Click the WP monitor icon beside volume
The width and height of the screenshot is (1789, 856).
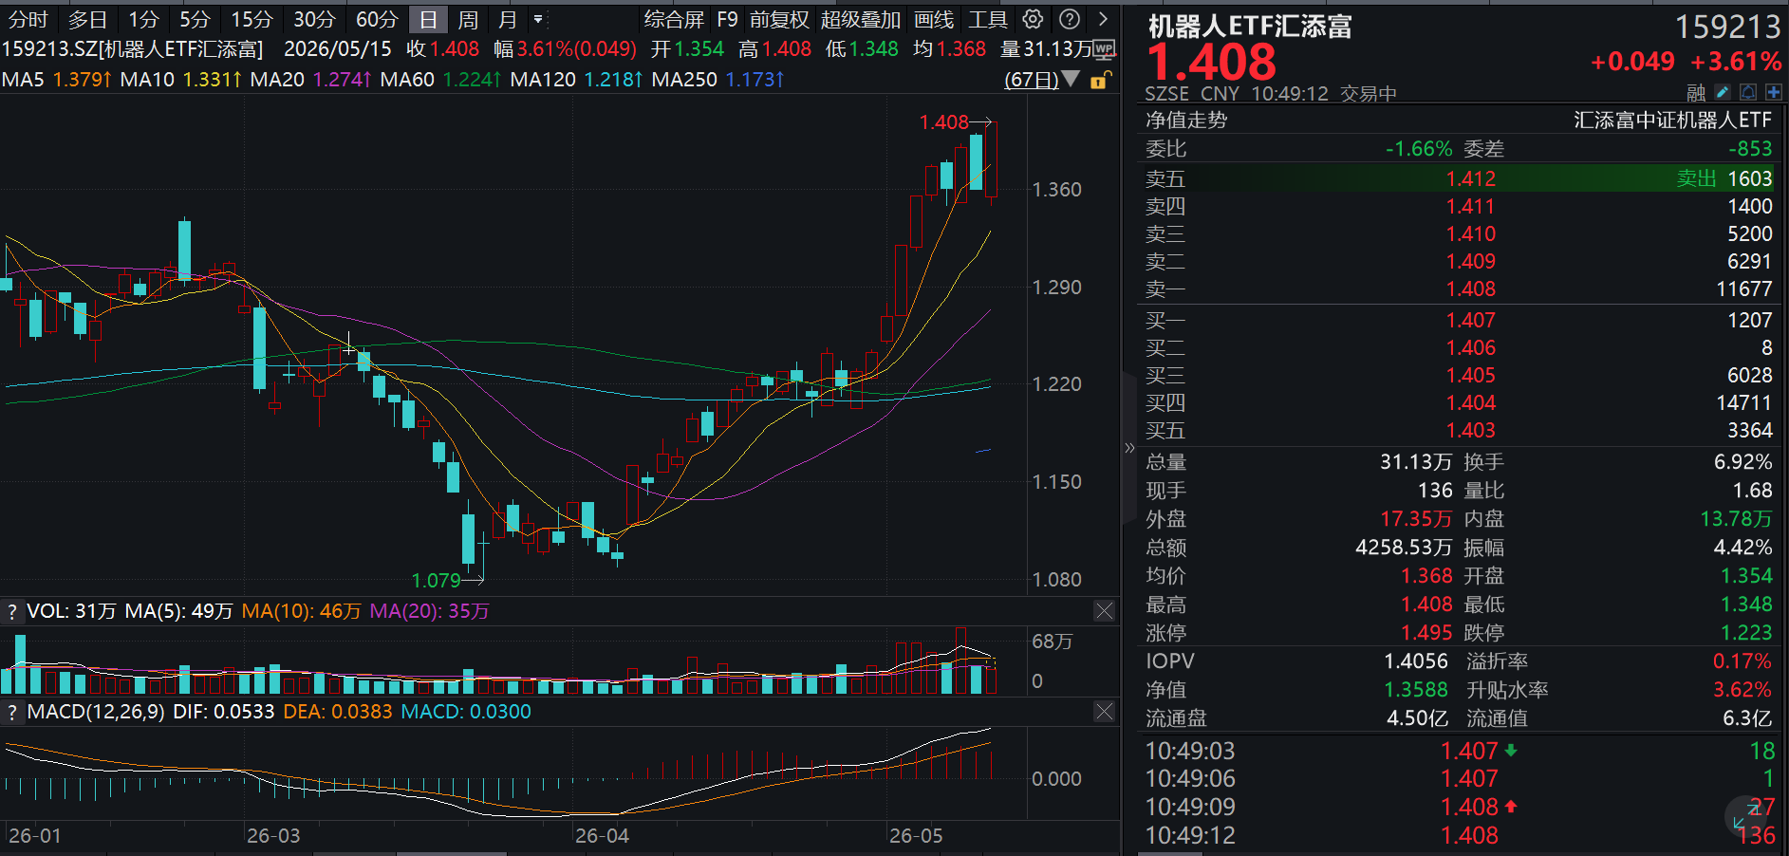coord(1104,48)
